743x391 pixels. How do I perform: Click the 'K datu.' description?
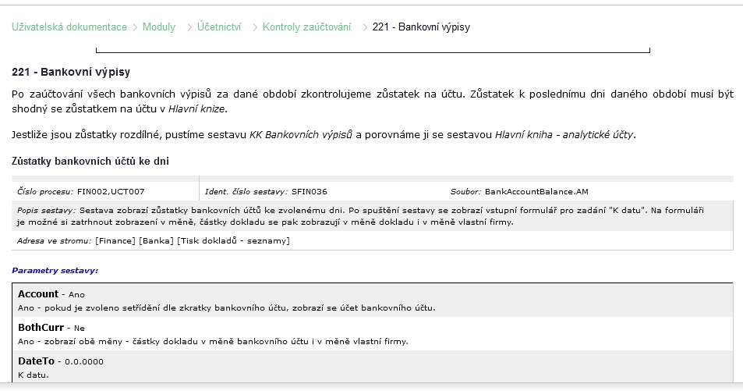pos(34,375)
